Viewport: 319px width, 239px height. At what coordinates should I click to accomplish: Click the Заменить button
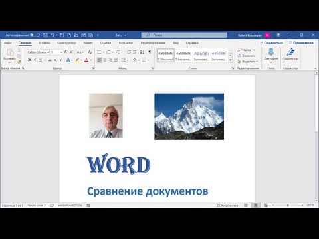point(247,56)
